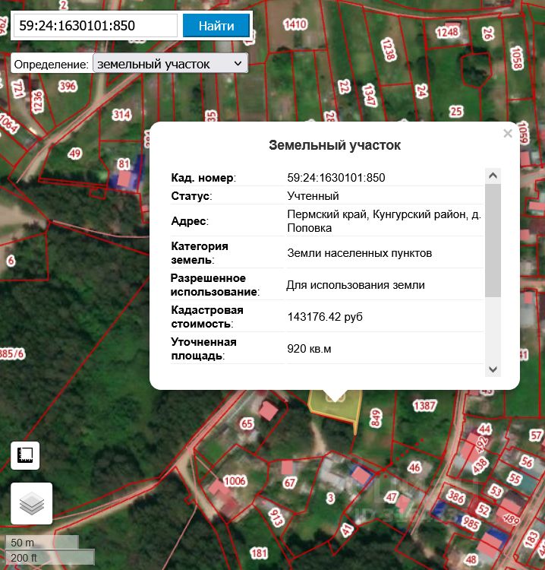This screenshot has width=545, height=570.
Task: Click area value 920 кв.м
Action: coord(309,349)
